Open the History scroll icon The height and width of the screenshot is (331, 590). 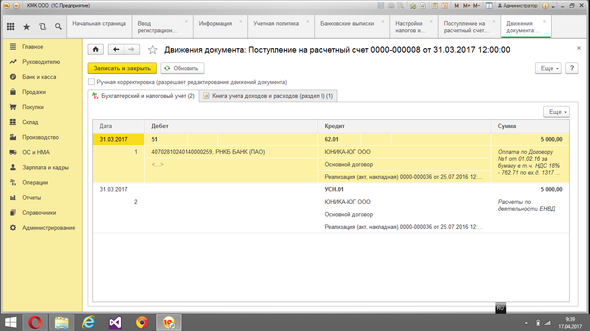pyautogui.click(x=42, y=27)
